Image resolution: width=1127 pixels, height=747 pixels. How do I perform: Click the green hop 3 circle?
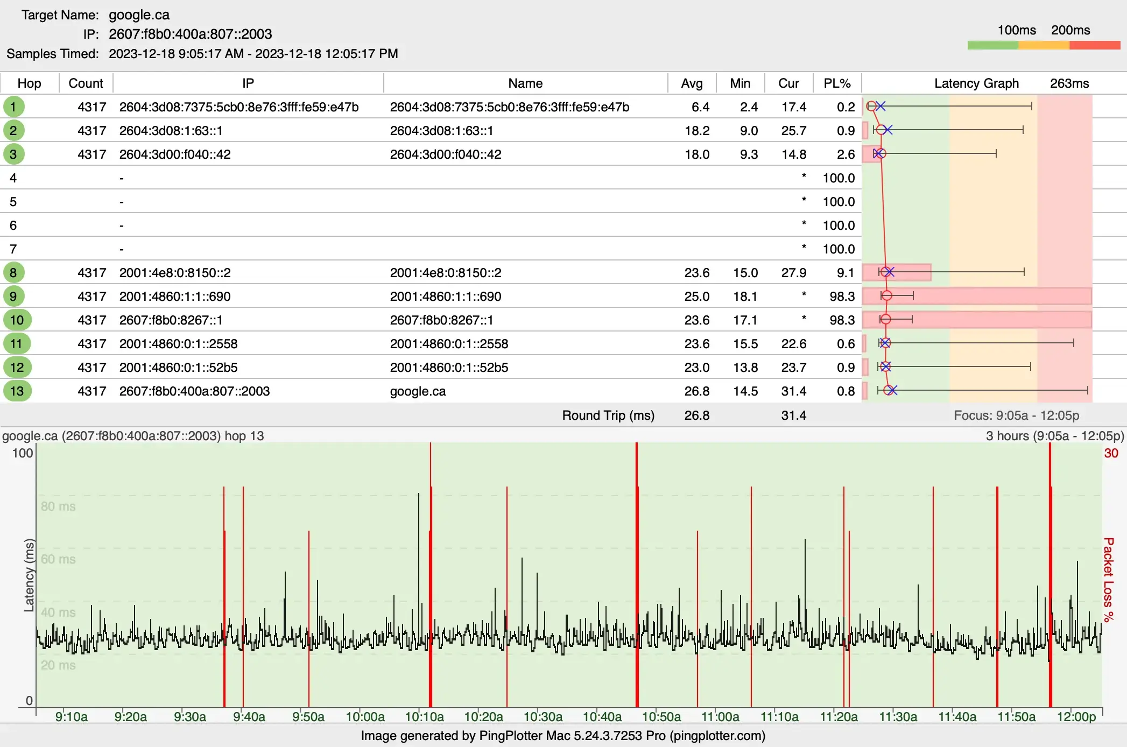(x=13, y=154)
